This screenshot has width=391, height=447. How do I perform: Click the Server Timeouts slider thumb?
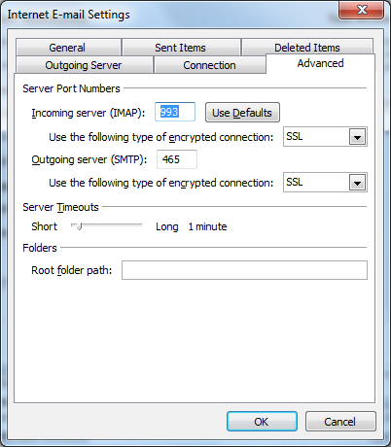[x=78, y=226]
